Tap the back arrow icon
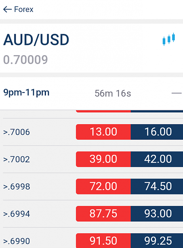This screenshot has width=183, height=248. click(8, 10)
